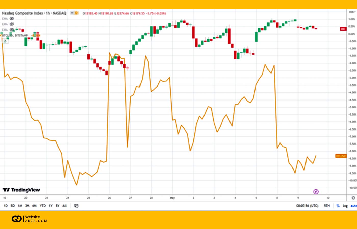Show the first hidden EMA indicator
The width and height of the screenshot is (357, 229).
point(12,19)
